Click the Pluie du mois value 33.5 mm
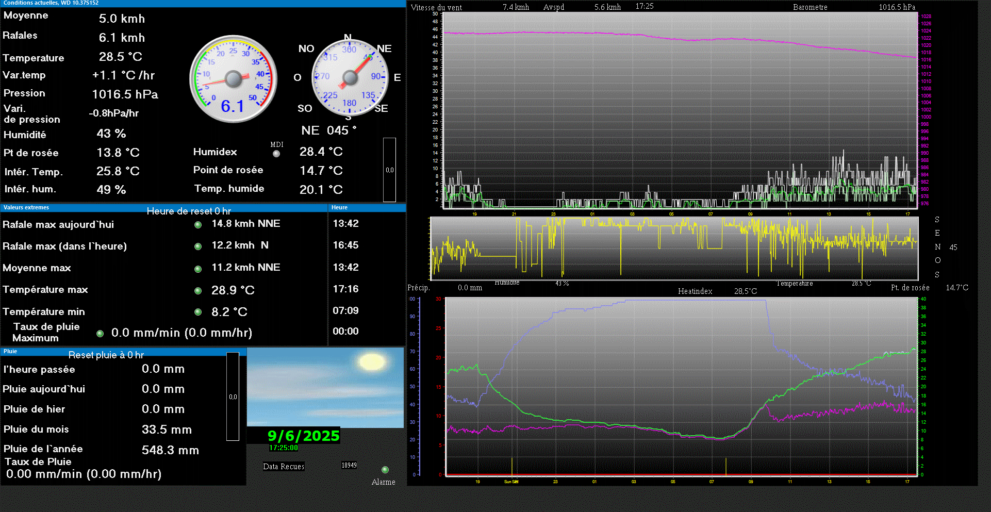 pos(167,430)
